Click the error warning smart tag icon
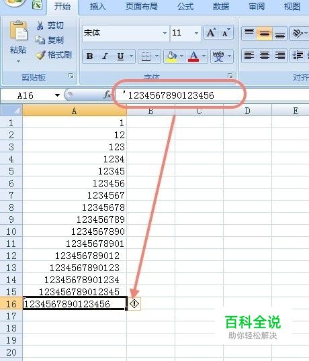This screenshot has height=361, width=309. [134, 304]
